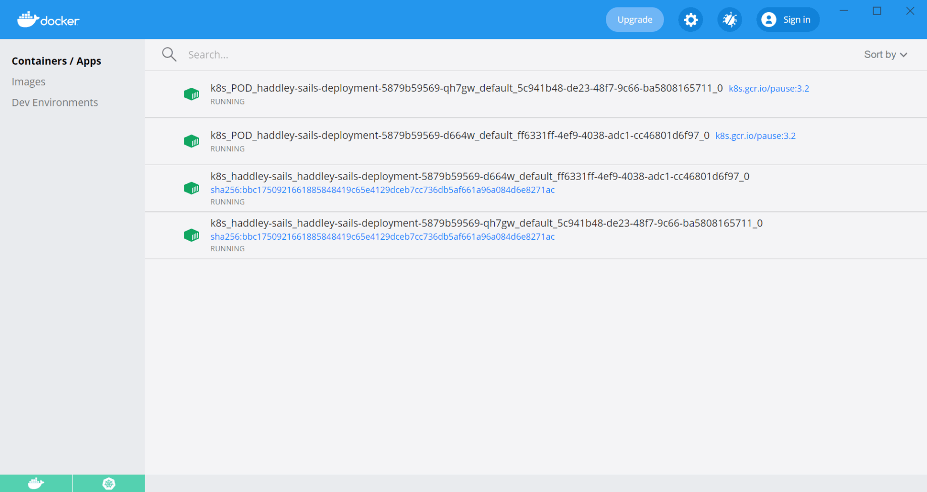The height and width of the screenshot is (492, 927).
Task: Close the Docker Desktop window
Action: (910, 11)
